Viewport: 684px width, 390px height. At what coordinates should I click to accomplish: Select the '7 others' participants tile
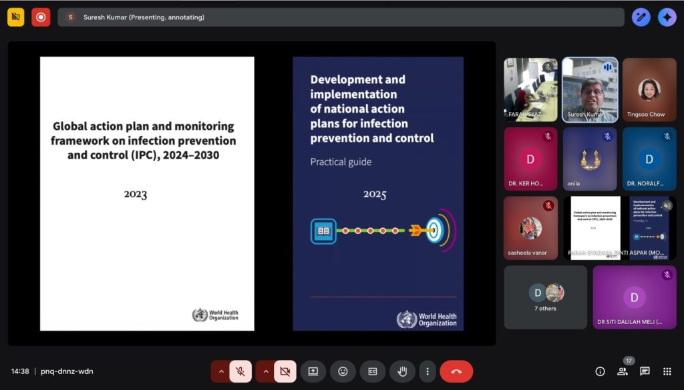click(x=546, y=297)
